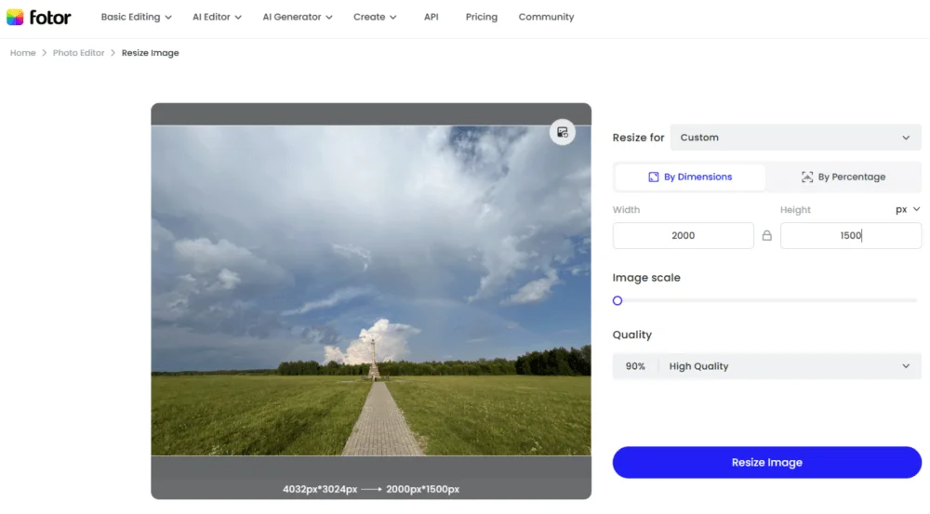Open the px unit dropdown
The height and width of the screenshot is (514, 930).
pyautogui.click(x=907, y=210)
